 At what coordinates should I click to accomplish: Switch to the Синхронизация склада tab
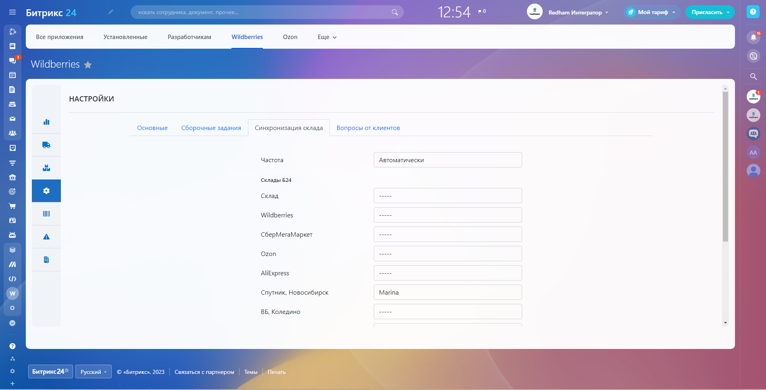click(289, 128)
